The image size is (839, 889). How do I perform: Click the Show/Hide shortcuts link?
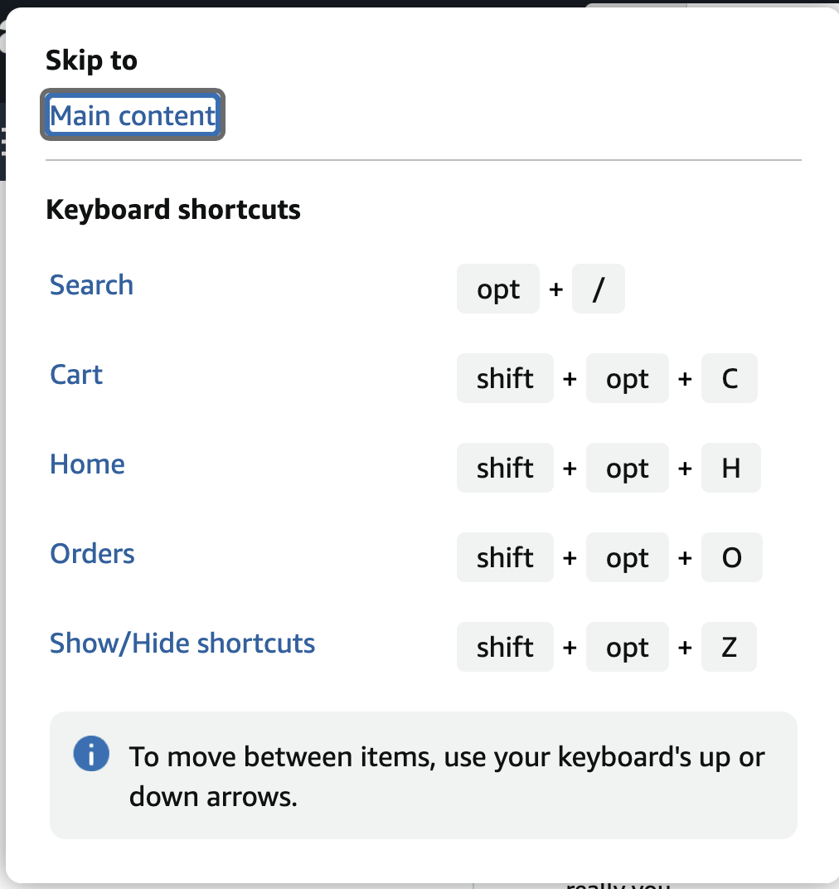tap(182, 644)
